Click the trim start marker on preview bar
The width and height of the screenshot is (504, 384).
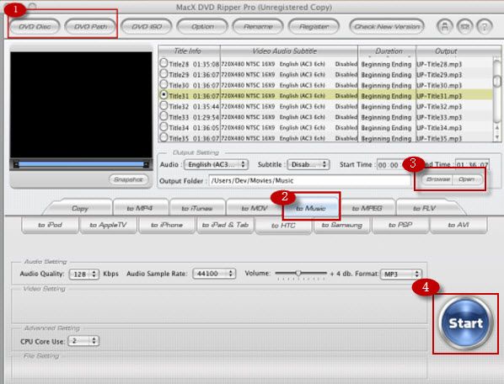16,165
